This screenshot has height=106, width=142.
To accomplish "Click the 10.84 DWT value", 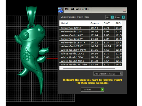I will coord(107,46).
